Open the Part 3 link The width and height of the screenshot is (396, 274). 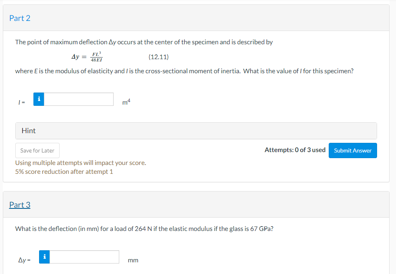pos(20,205)
